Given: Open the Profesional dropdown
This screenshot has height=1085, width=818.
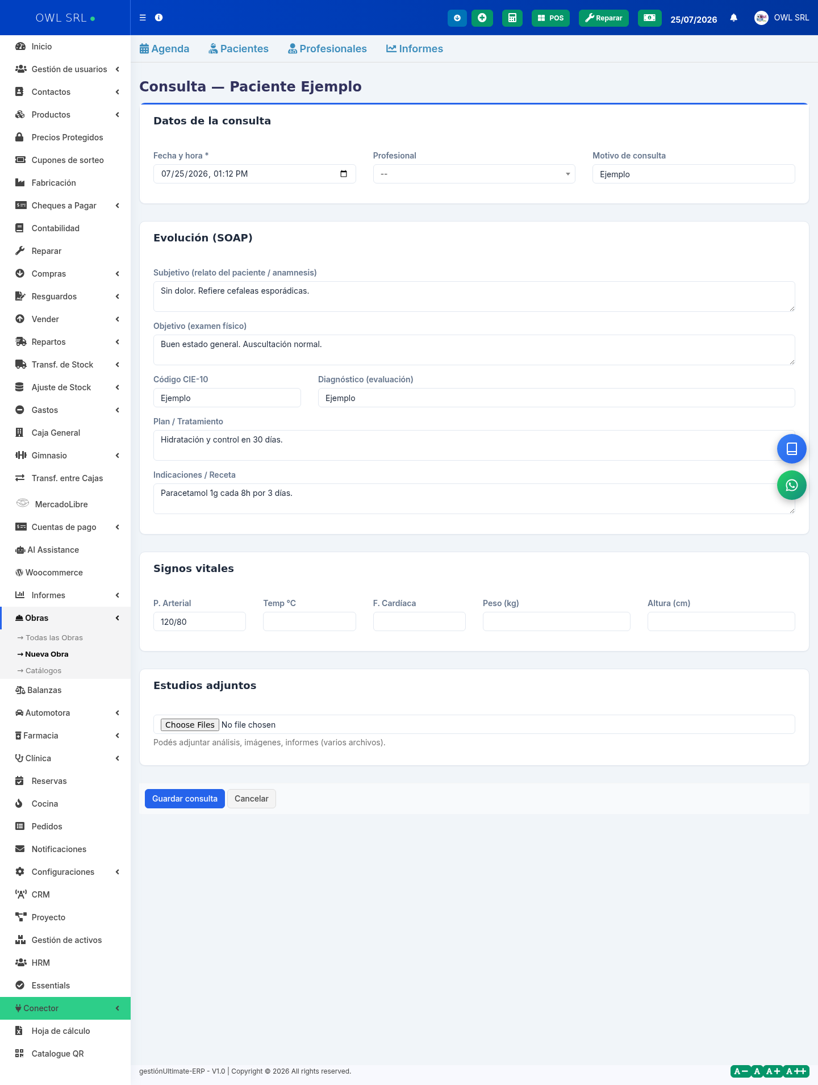Looking at the screenshot, I should [x=474, y=174].
